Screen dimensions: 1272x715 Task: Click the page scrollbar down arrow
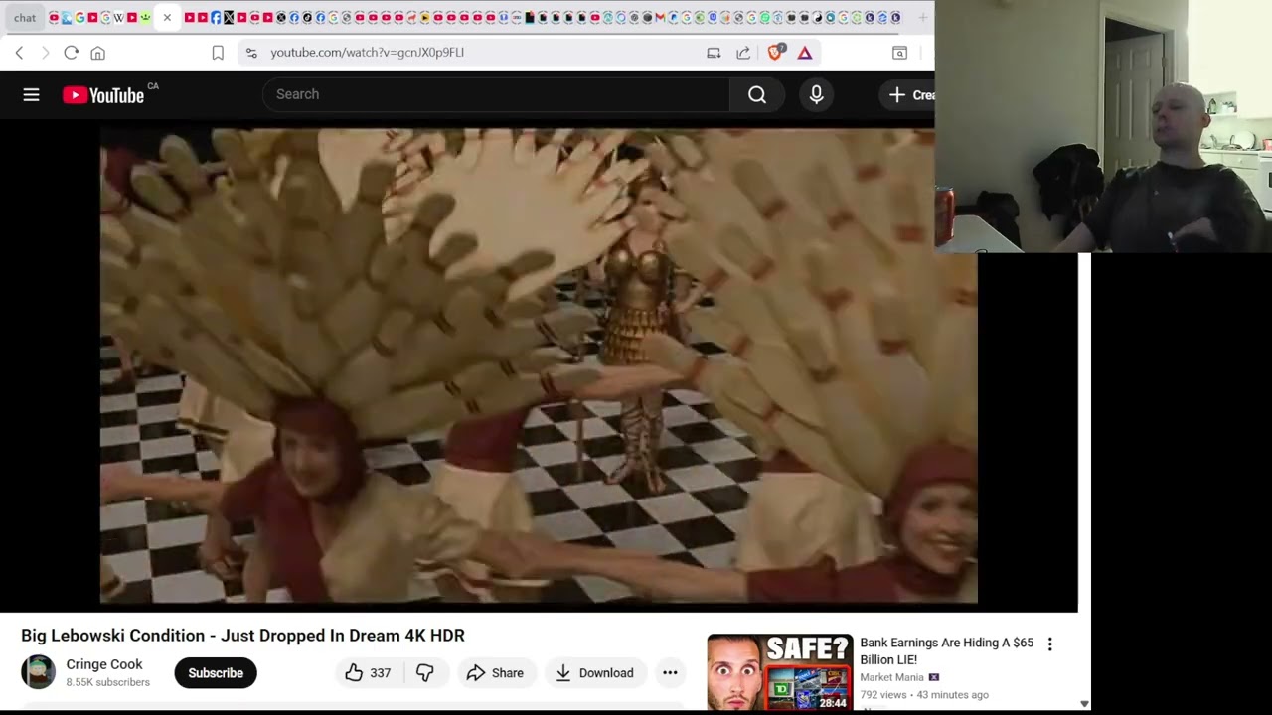coord(1084,704)
